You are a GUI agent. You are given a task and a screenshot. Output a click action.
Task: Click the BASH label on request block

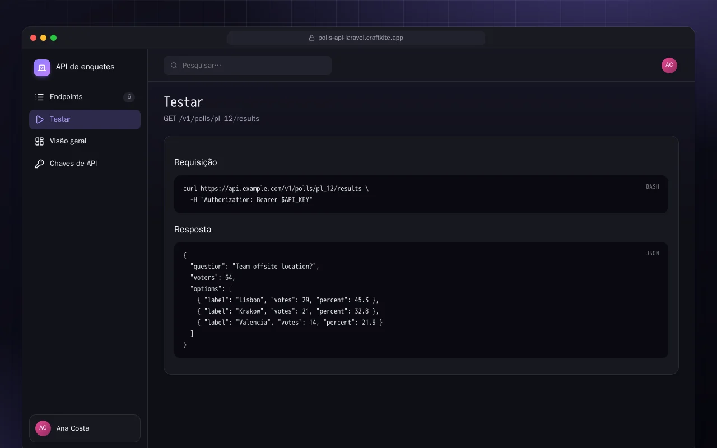tap(653, 186)
